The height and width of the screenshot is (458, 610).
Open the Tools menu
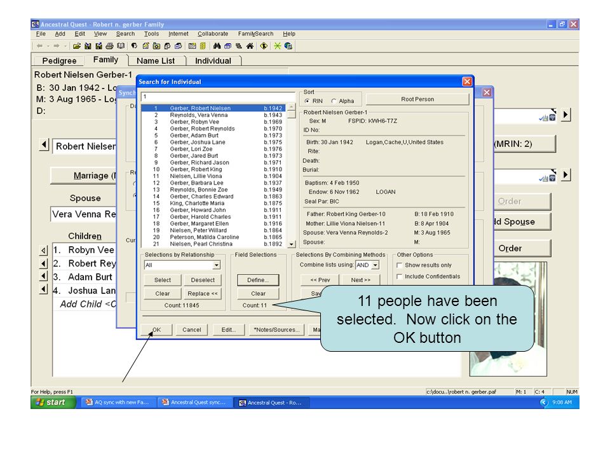tap(151, 34)
